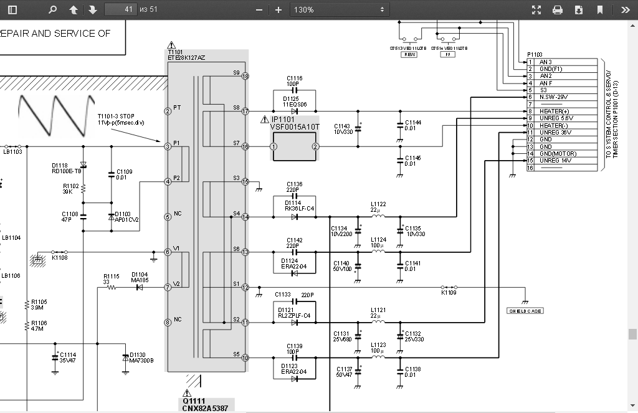638x413 pixels.
Task: Click the T1101 transformer block in the schematic
Action: tap(206, 212)
